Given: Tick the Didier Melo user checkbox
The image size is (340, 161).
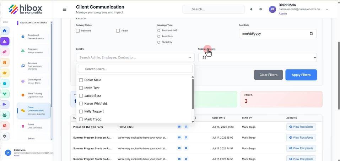Looking at the screenshot, I should [x=81, y=80].
